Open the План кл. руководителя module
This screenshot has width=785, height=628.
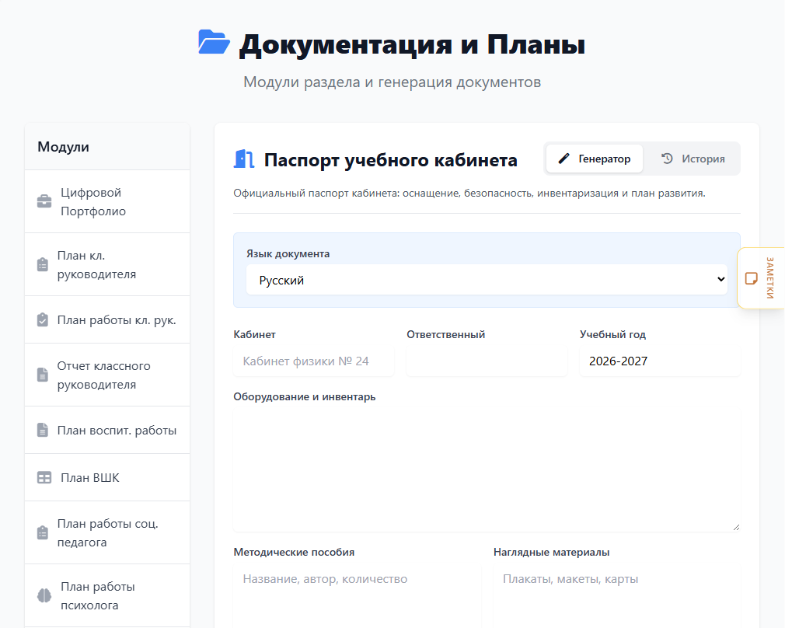(x=107, y=264)
